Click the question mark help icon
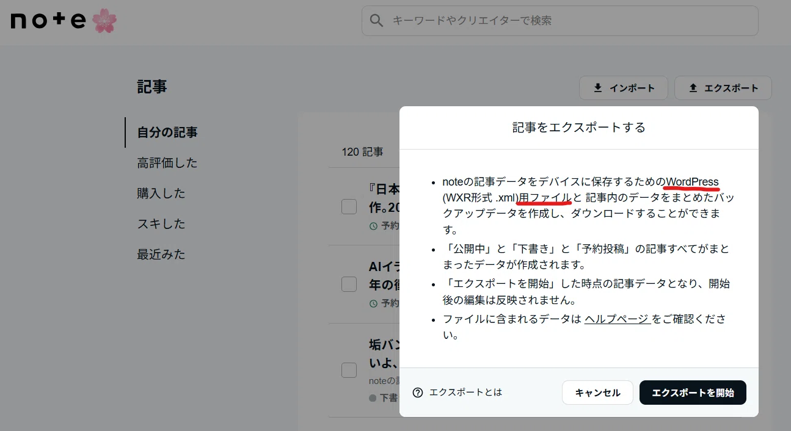Screen dimensions: 791x431 click(418, 393)
